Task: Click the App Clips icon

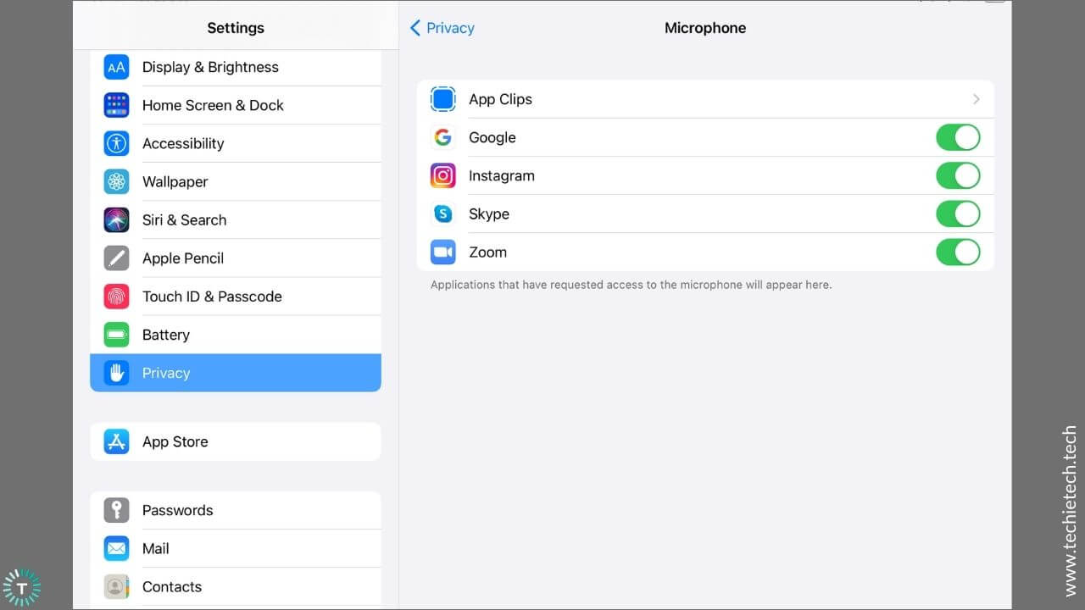Action: coord(443,99)
